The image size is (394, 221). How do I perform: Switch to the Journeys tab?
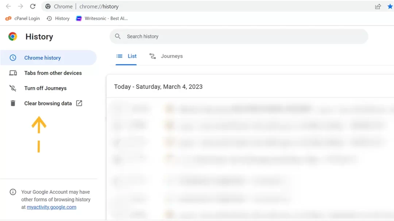[166, 56]
